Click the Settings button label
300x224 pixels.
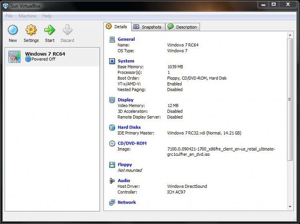pyautogui.click(x=31, y=40)
